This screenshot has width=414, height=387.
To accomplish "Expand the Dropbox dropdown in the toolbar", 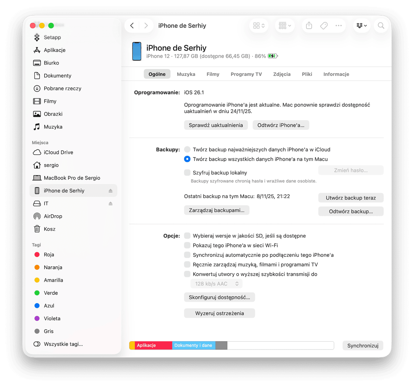I will point(362,25).
